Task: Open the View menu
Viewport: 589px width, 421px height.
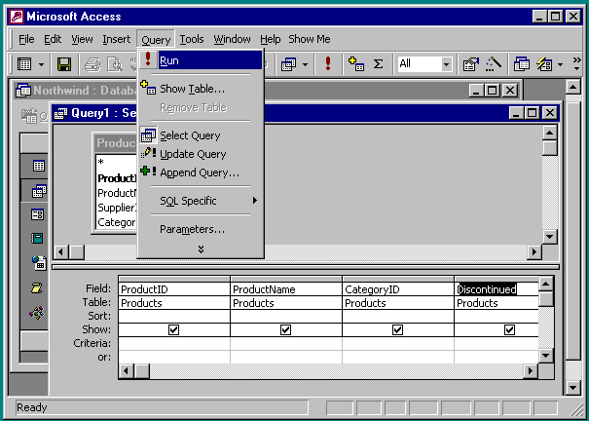Action: point(82,39)
